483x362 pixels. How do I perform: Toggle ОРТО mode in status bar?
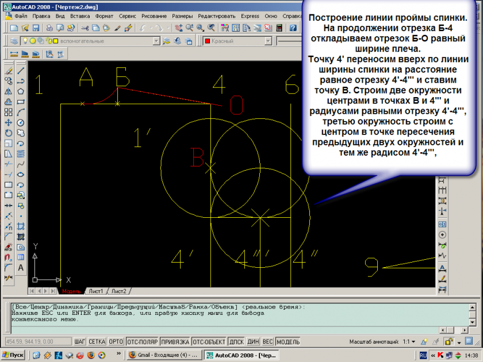[116, 342]
